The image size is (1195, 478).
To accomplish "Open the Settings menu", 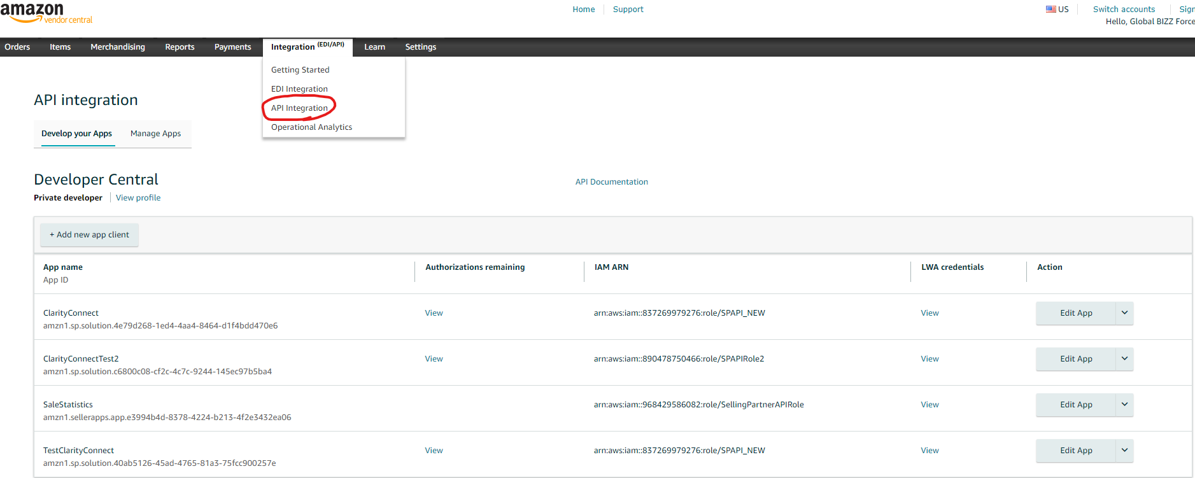I will pyautogui.click(x=421, y=47).
